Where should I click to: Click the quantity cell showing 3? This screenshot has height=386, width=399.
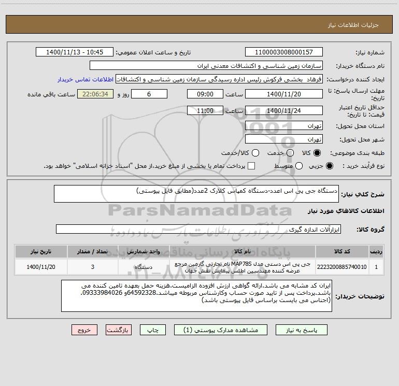93,267
